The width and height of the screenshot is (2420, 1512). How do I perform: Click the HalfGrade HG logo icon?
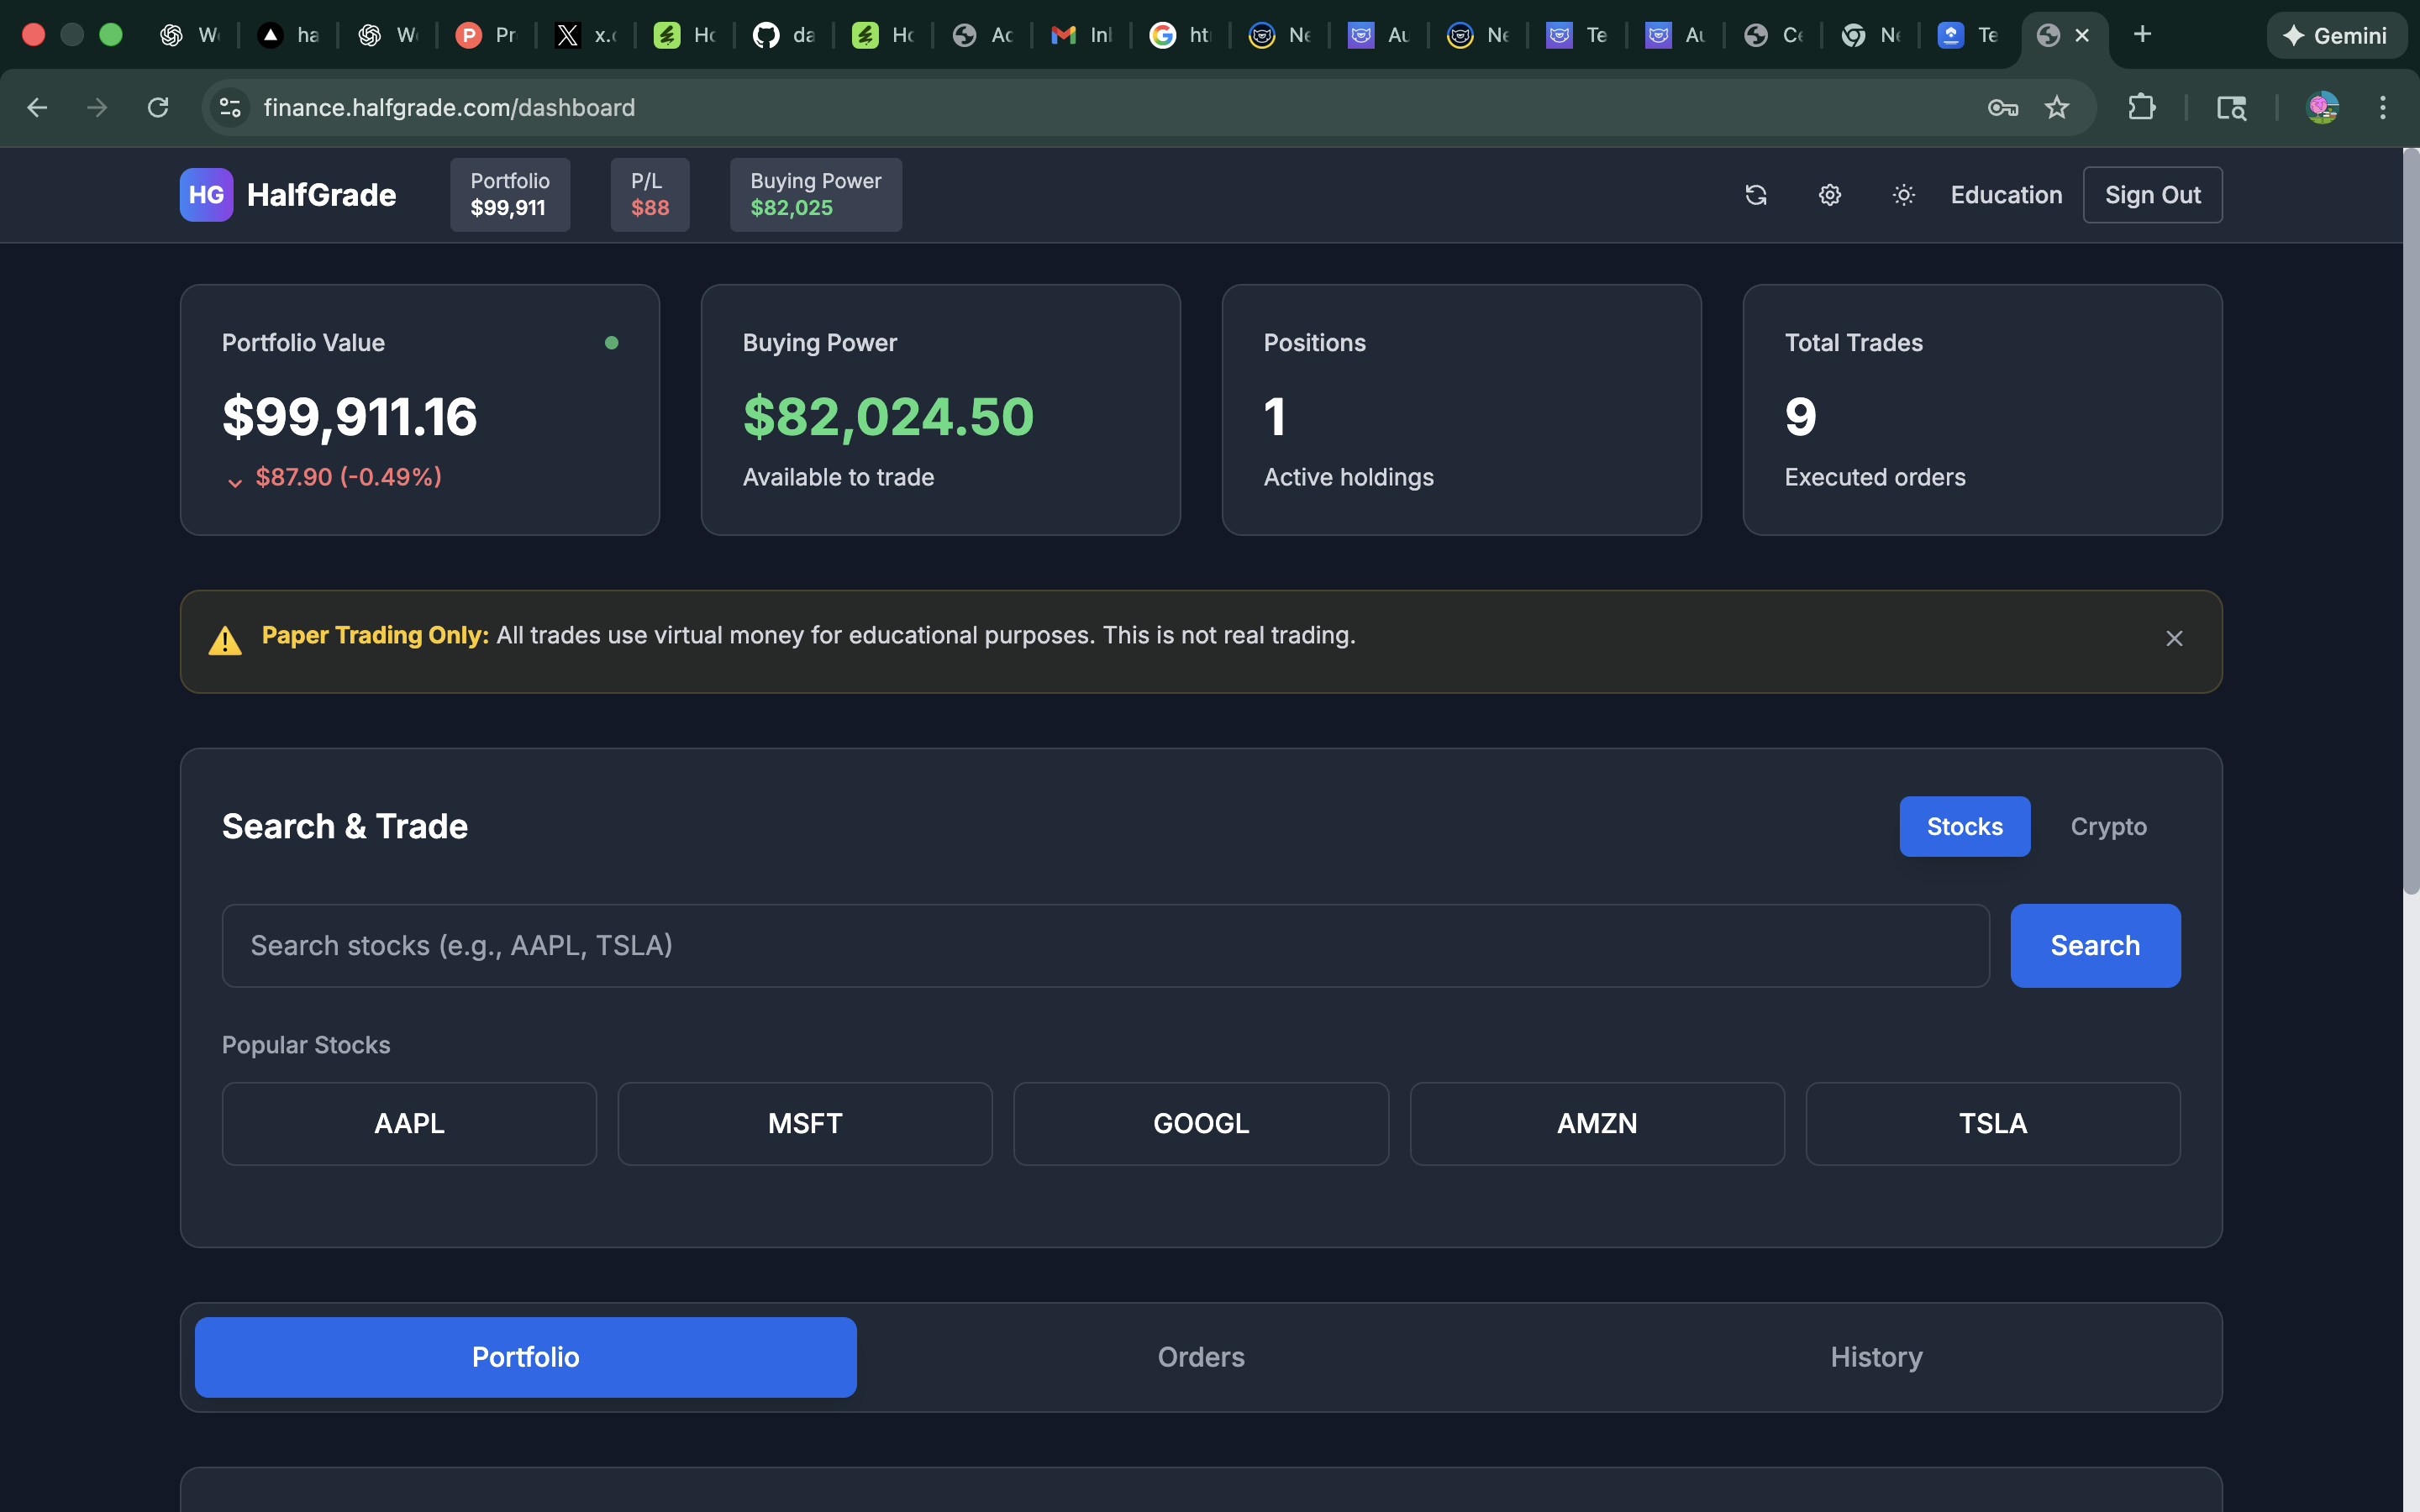tap(205, 194)
